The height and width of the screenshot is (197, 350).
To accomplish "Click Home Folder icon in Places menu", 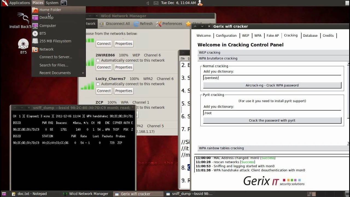I will point(35,10).
